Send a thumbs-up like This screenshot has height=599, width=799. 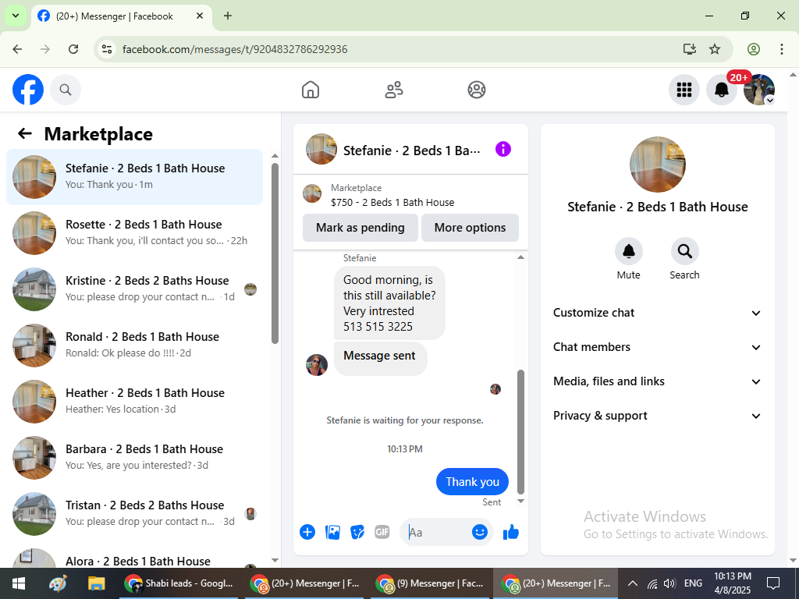coord(511,532)
